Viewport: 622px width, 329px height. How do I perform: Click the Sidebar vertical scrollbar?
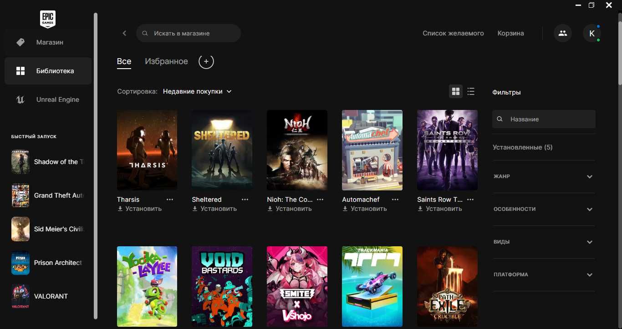tap(96, 166)
